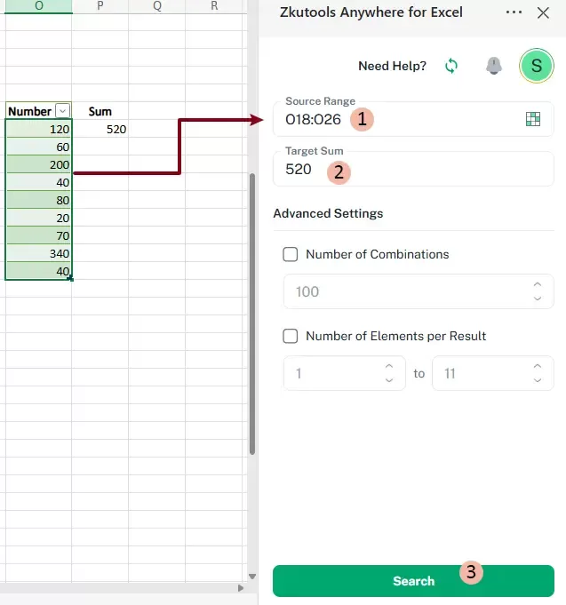Select the cell containing 80
The height and width of the screenshot is (605, 566).
coord(38,200)
